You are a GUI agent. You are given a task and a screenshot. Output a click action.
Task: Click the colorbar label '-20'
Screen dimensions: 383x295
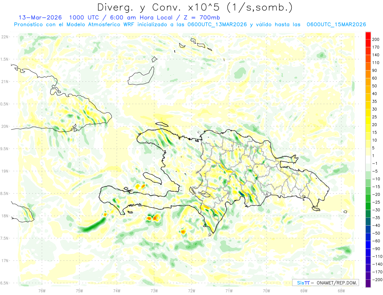(x=377, y=194)
